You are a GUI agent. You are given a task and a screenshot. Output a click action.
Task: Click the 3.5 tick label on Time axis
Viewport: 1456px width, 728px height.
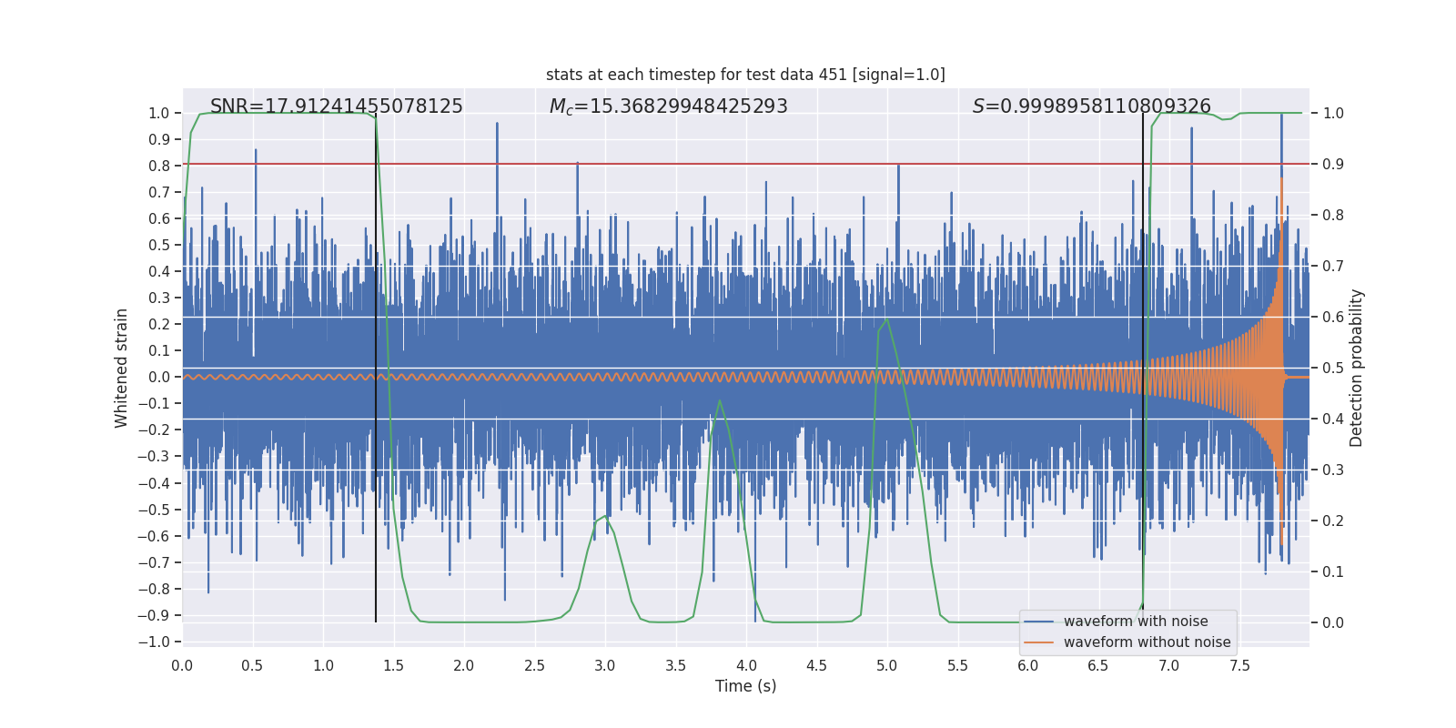tap(675, 665)
